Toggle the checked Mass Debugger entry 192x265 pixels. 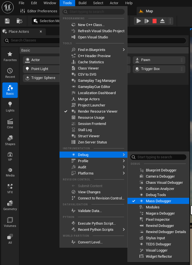pos(158,201)
